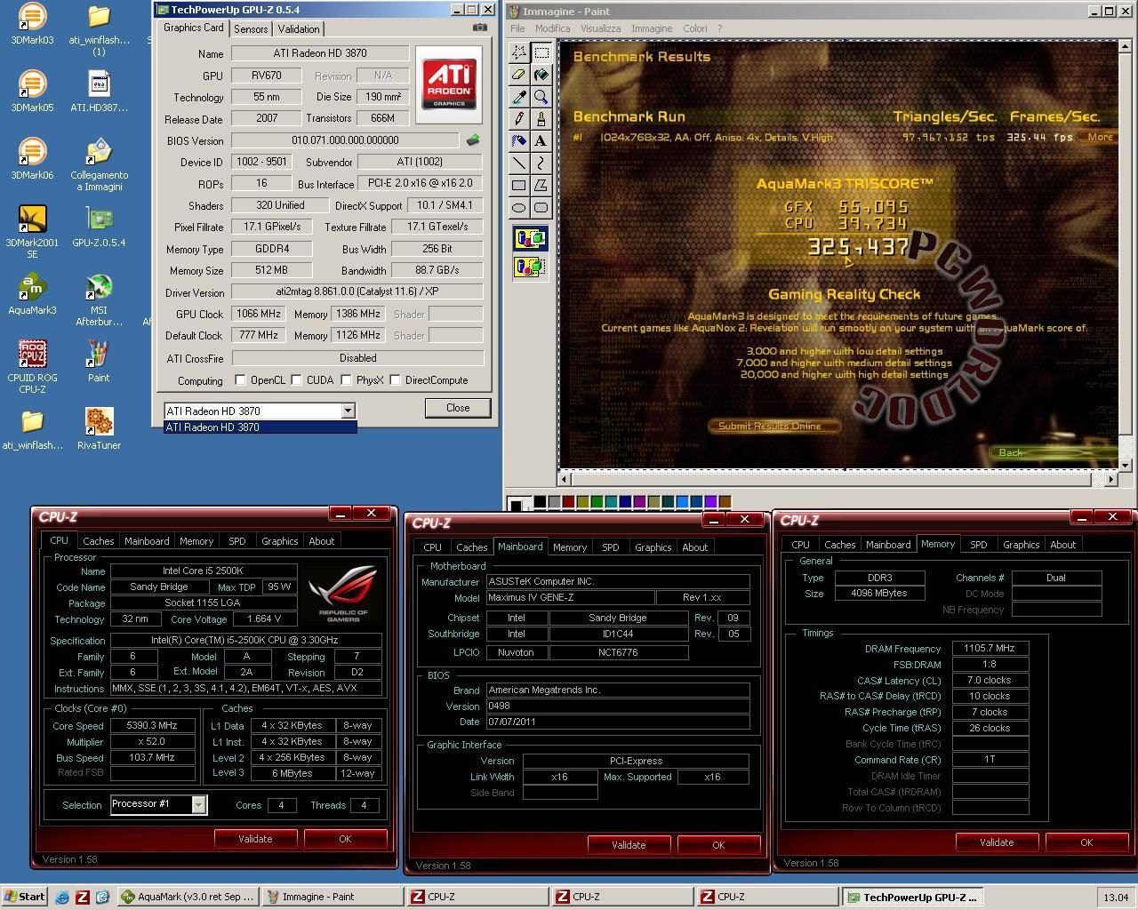The height and width of the screenshot is (910, 1138).
Task: Select the Text tool (letter A)
Action: point(541,141)
